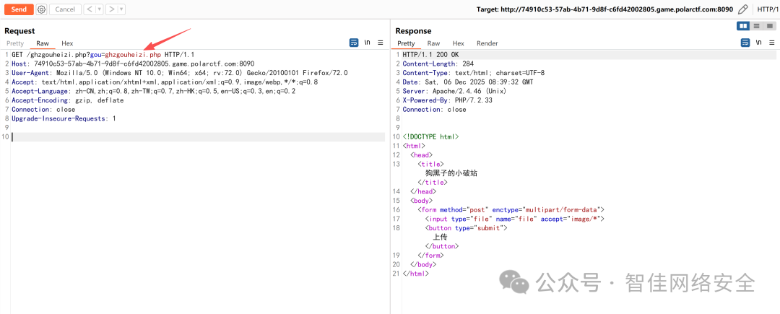Open the Response Render tab
This screenshot has height=314, width=780.
(x=487, y=43)
